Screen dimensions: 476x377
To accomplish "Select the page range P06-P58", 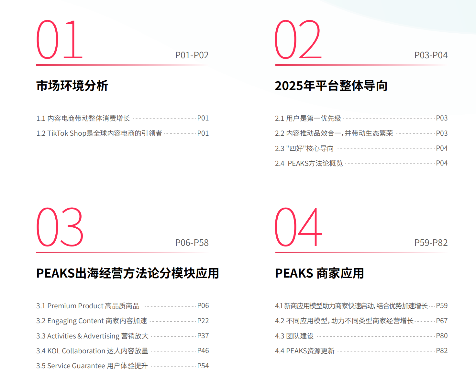I will pos(192,243).
